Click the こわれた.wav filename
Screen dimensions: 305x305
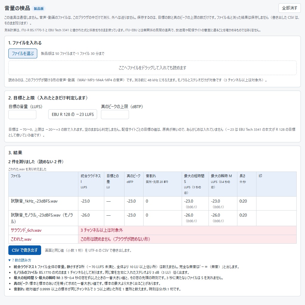21,239
